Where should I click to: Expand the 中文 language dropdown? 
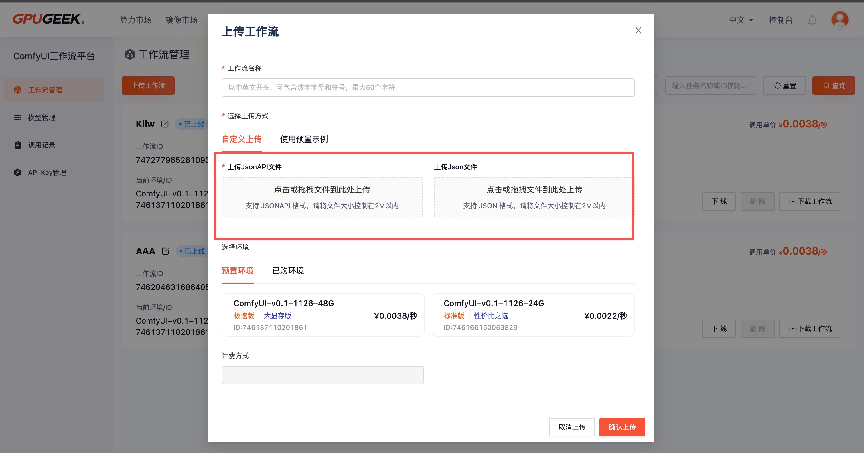[x=741, y=20]
